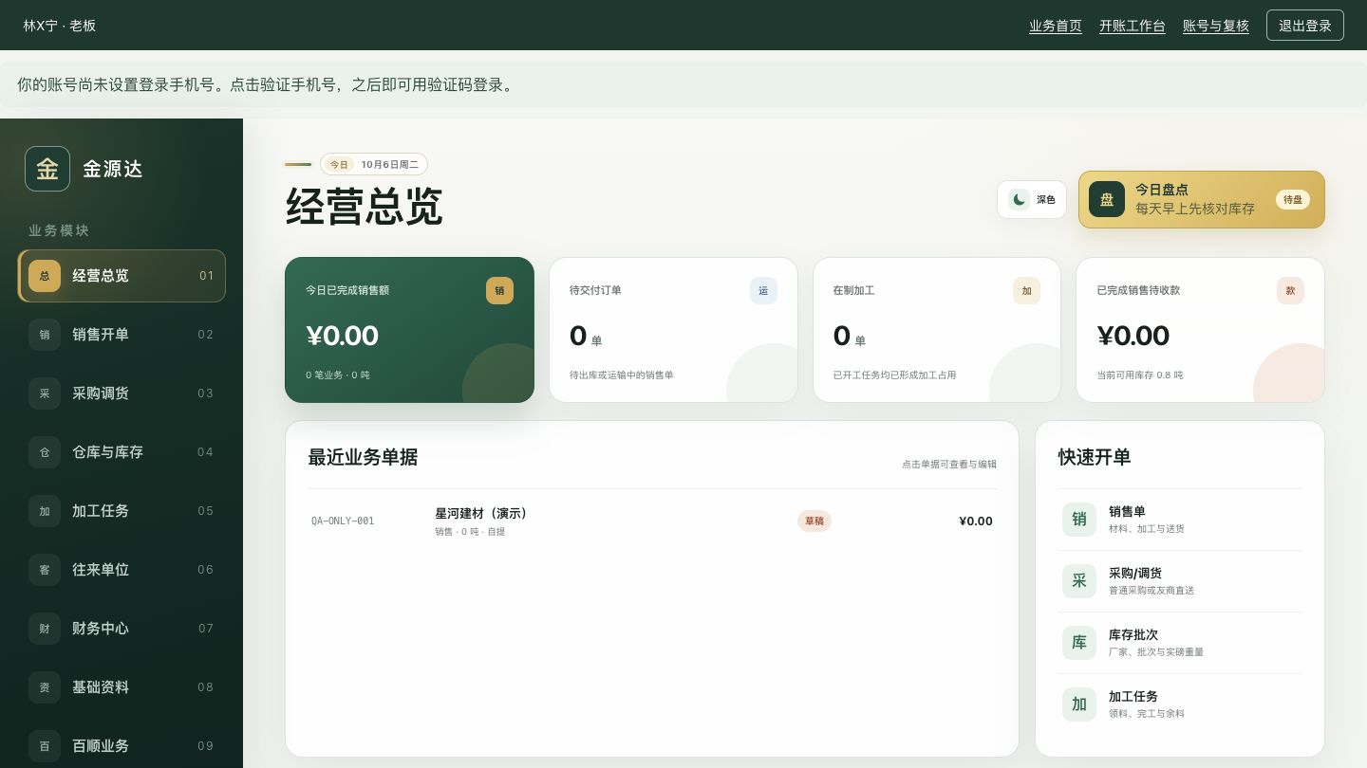Open the 业务首页 link
The image size is (1367, 768).
point(1056,26)
